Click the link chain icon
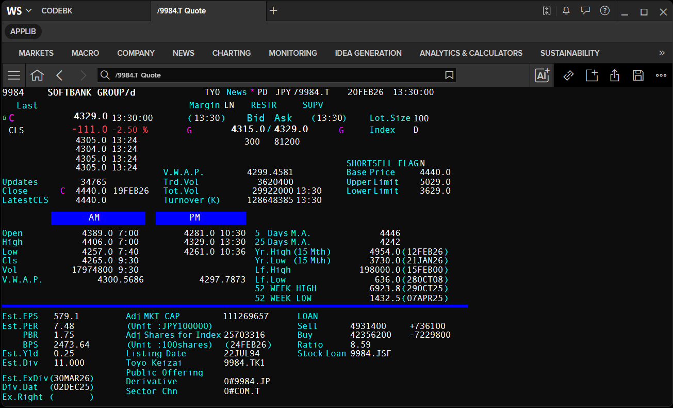 (x=568, y=75)
